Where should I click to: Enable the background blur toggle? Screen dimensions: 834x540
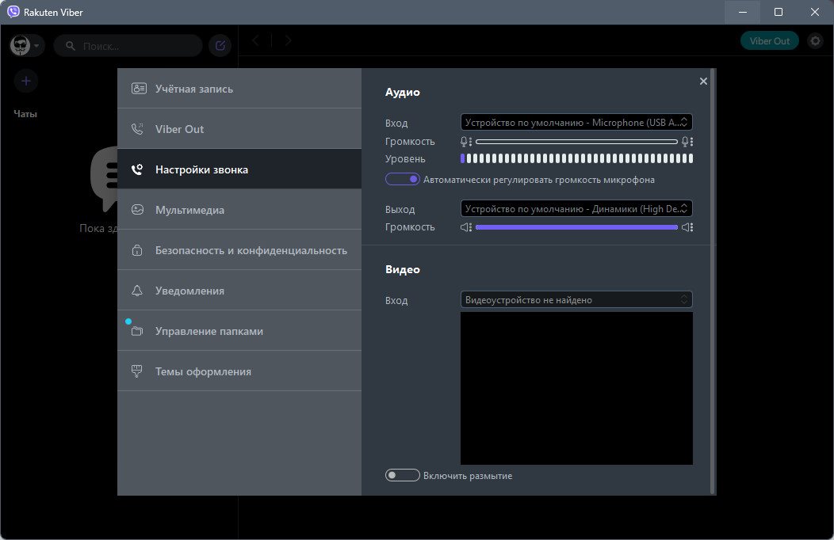(x=402, y=475)
